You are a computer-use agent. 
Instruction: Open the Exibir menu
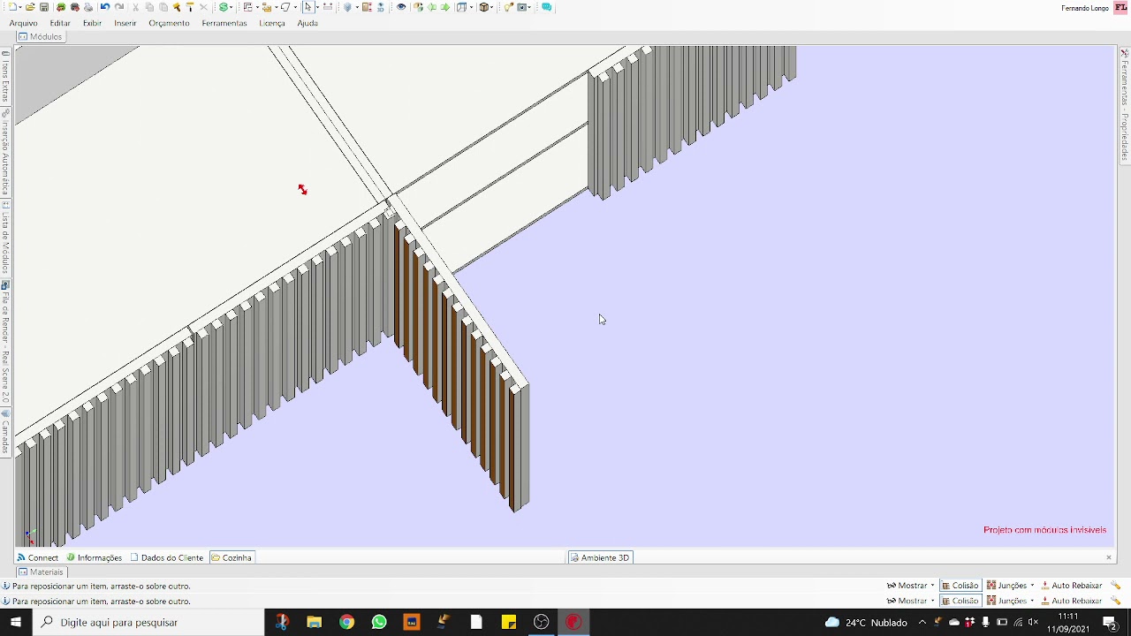92,23
